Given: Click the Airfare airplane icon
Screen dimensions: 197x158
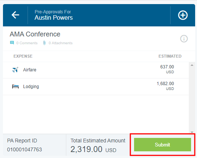Looking at the screenshot, I should coord(15,70).
